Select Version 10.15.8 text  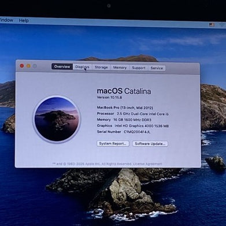click(109, 97)
